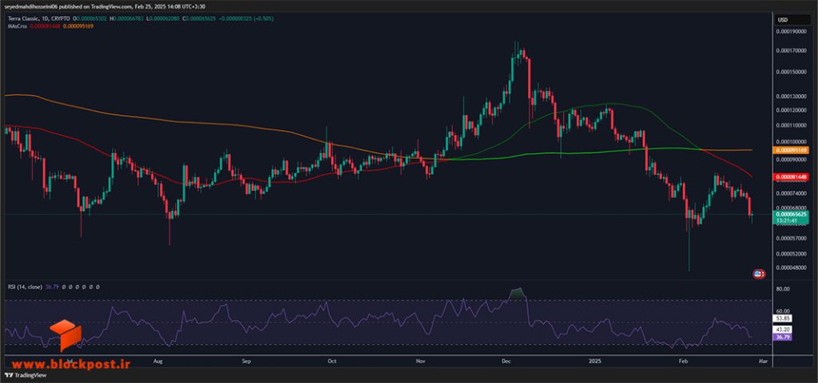
Task: Click the orange 0.000095169 price label
Action: [x=791, y=150]
